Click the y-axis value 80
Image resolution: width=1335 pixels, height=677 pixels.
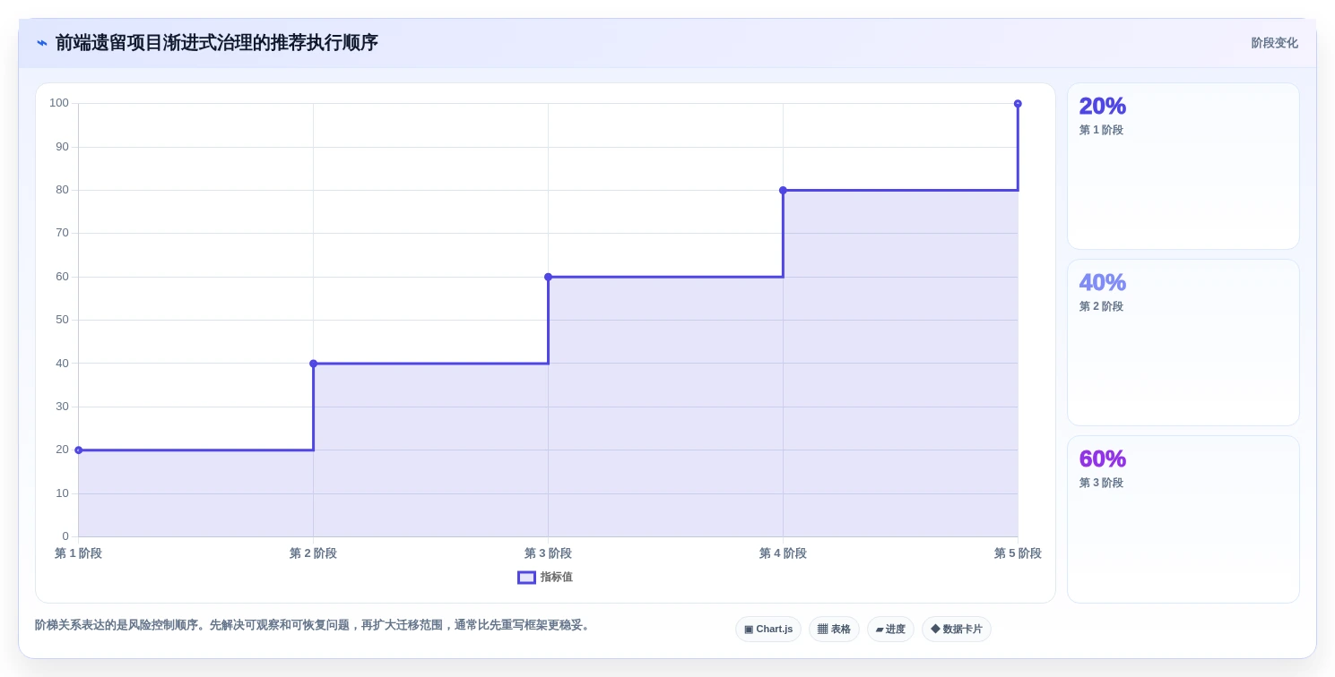[x=62, y=190]
